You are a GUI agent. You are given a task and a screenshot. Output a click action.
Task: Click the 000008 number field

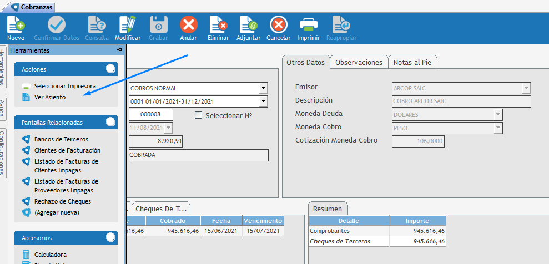[x=151, y=115]
